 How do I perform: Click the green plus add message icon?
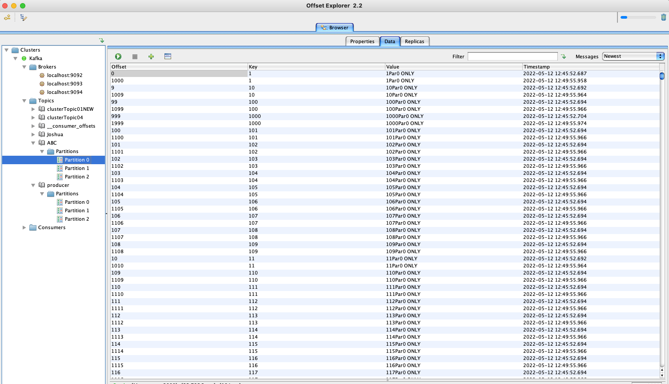click(x=151, y=57)
